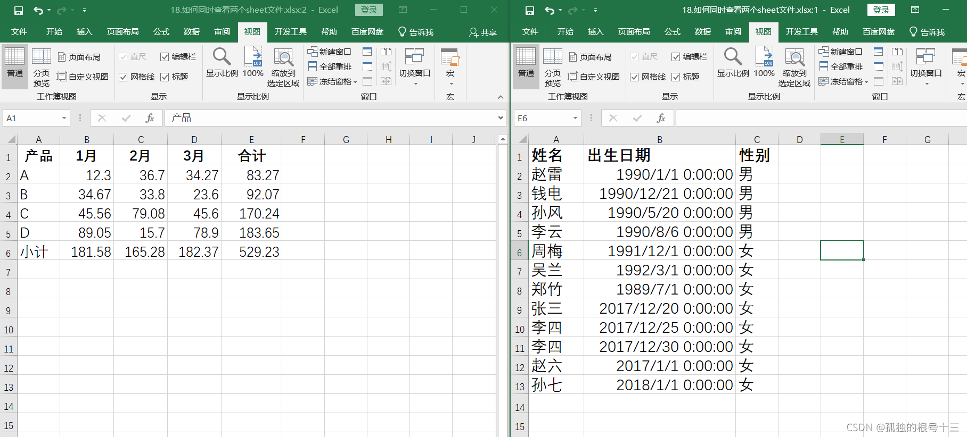This screenshot has height=437, width=967.
Task: Switch to 百度网盘 tab in right window
Action: tap(879, 32)
